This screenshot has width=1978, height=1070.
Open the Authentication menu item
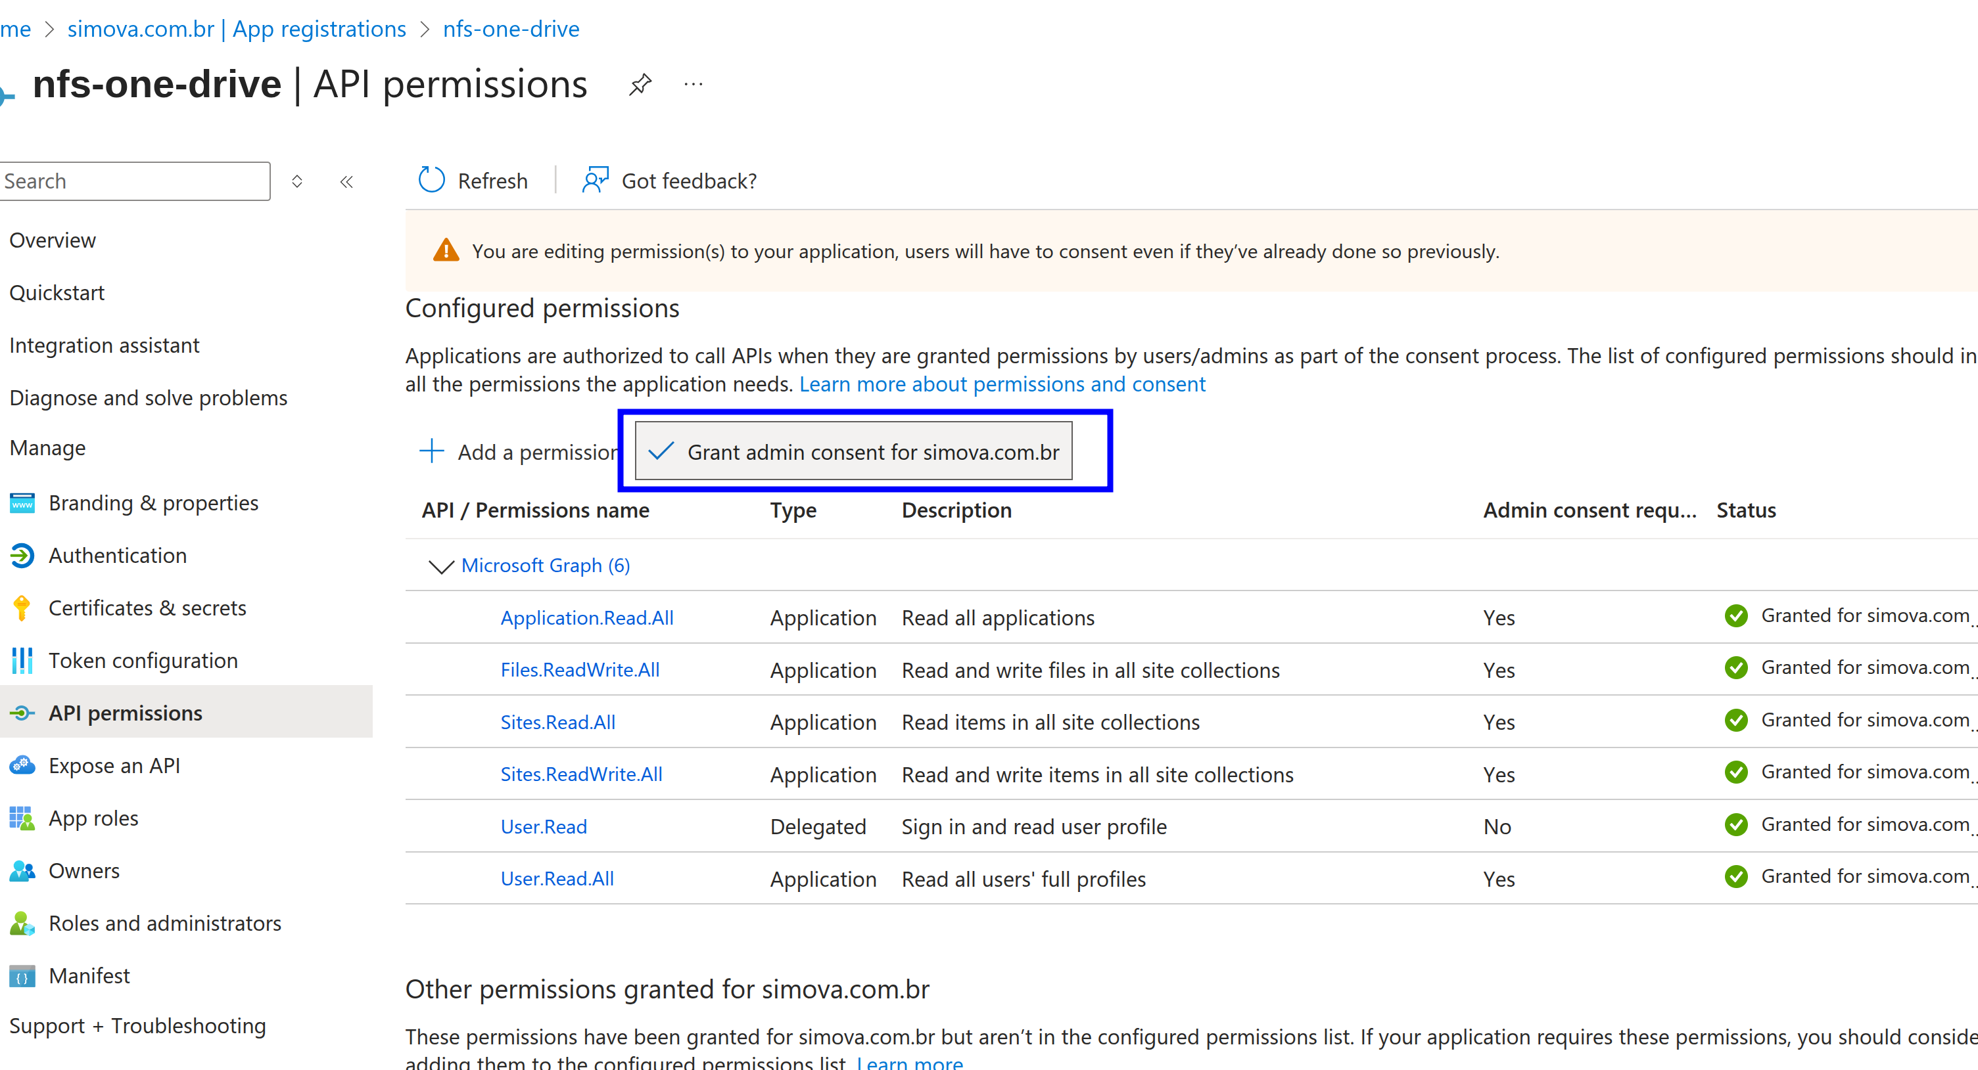tap(118, 555)
